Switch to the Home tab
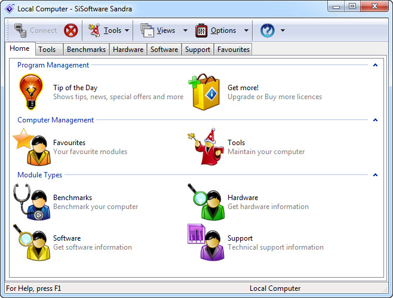 [x=20, y=48]
